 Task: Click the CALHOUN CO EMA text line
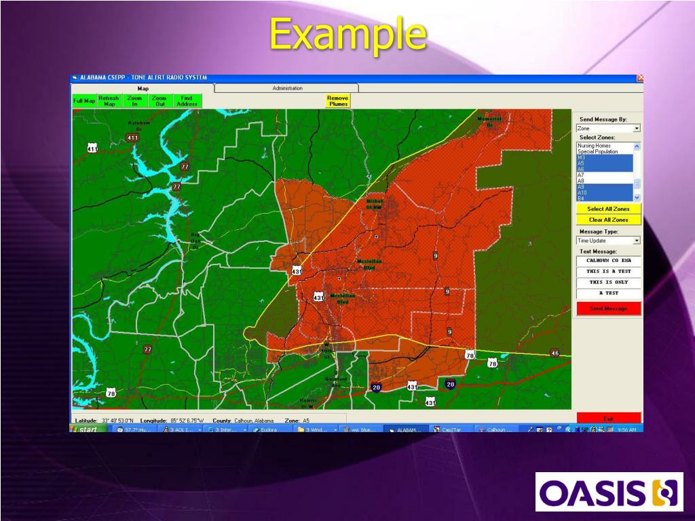click(x=609, y=260)
